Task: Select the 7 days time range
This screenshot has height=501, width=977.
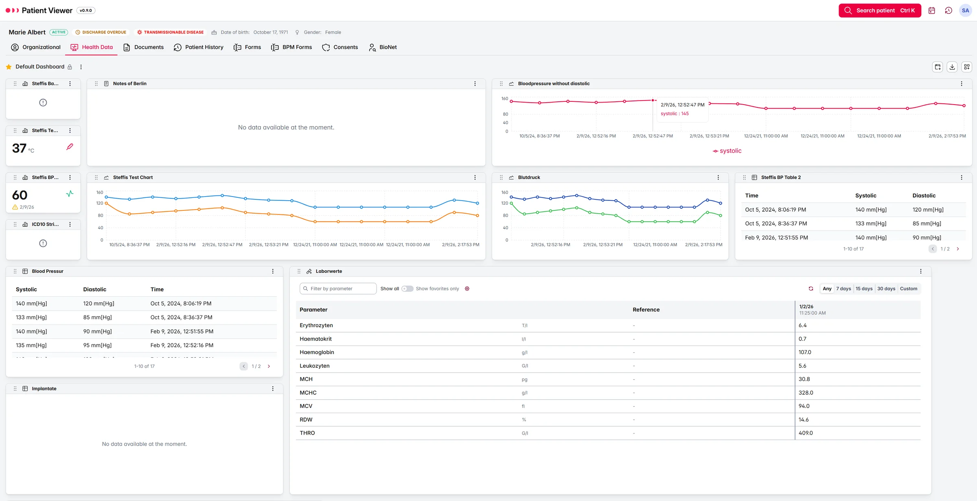Action: point(843,289)
